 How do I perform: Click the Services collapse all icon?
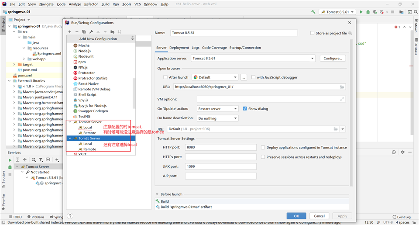[x=24, y=160]
